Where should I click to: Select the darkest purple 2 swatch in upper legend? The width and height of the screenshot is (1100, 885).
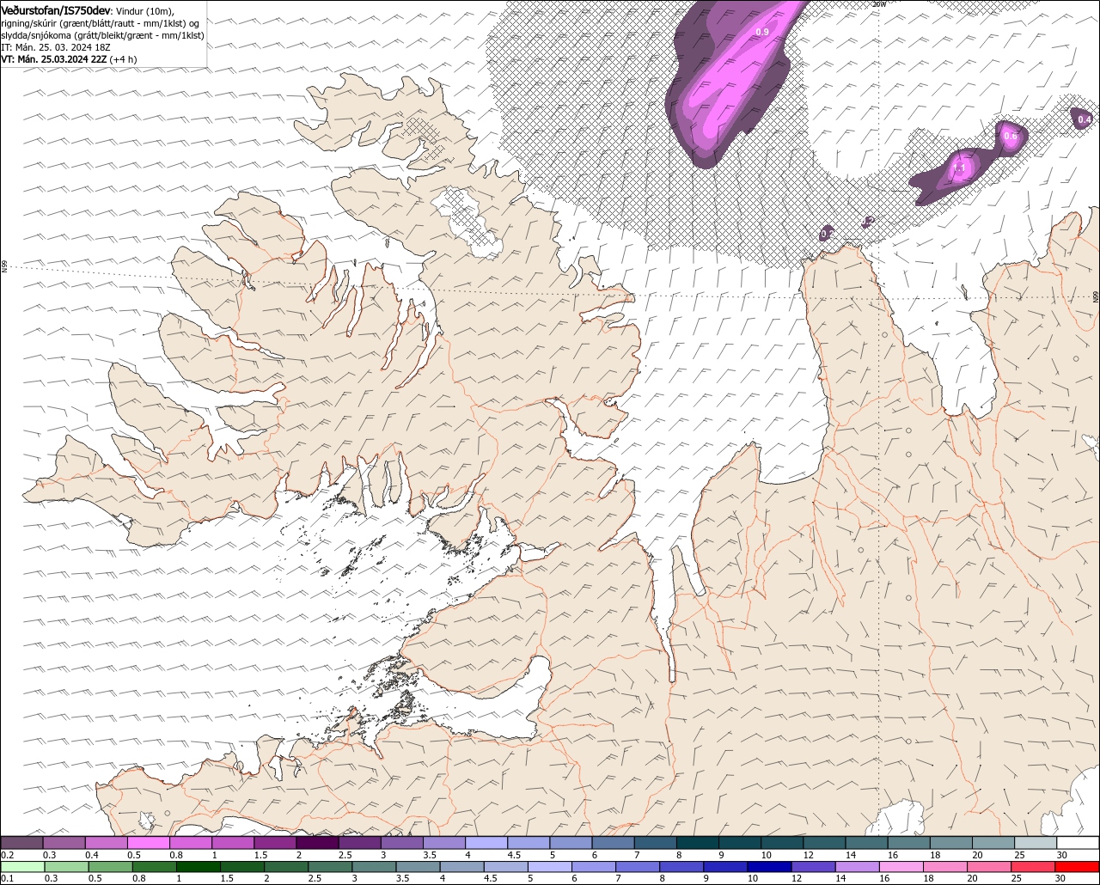click(x=317, y=843)
